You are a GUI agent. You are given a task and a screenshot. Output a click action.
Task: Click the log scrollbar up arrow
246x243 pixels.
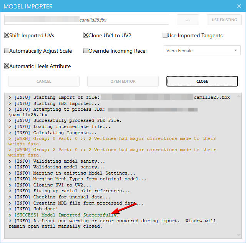(x=238, y=96)
